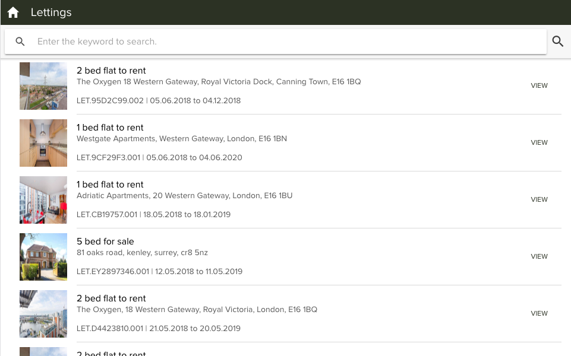571x356 pixels.
Task: Go to the home screen icon
Action: [x=13, y=12]
